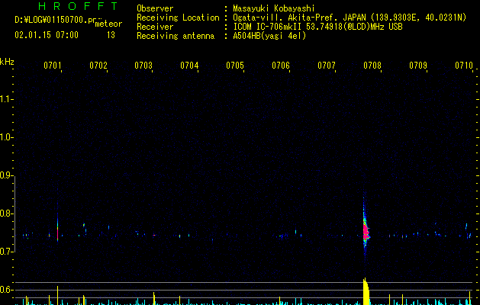Click the 0707 time marker
480x305 pixels.
click(327, 65)
